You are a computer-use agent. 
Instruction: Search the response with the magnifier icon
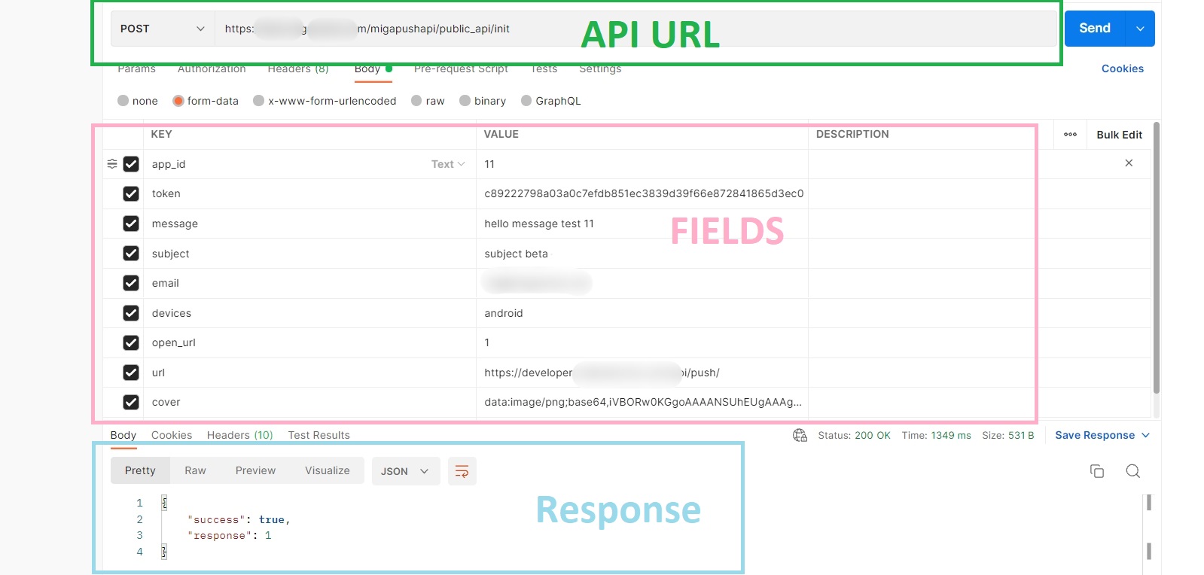[x=1132, y=471]
